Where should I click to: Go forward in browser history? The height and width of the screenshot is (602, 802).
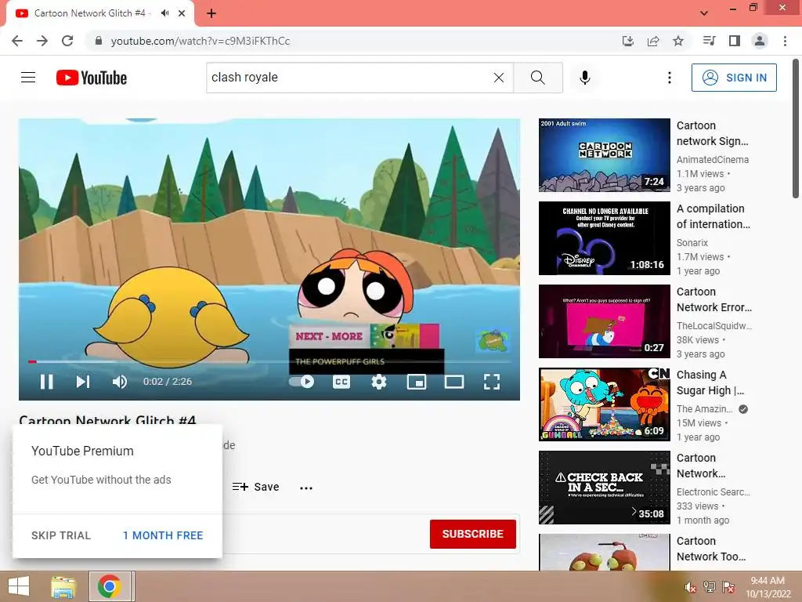[x=42, y=41]
